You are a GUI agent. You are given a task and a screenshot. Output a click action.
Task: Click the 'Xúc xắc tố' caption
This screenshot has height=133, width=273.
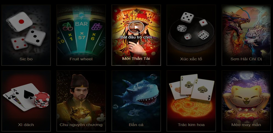191,59
